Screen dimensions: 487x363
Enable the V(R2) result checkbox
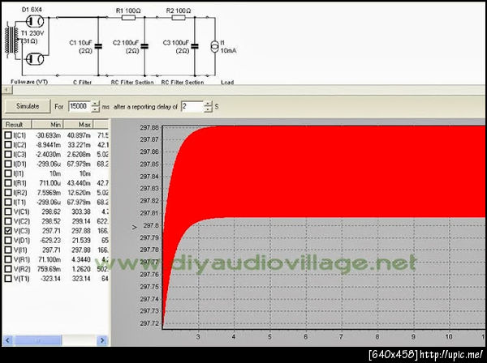(8, 269)
